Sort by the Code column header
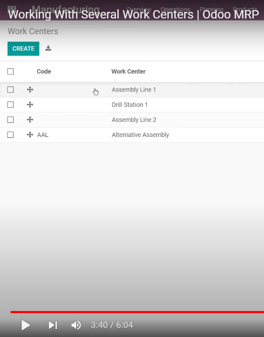This screenshot has width=264, height=337. point(44,71)
